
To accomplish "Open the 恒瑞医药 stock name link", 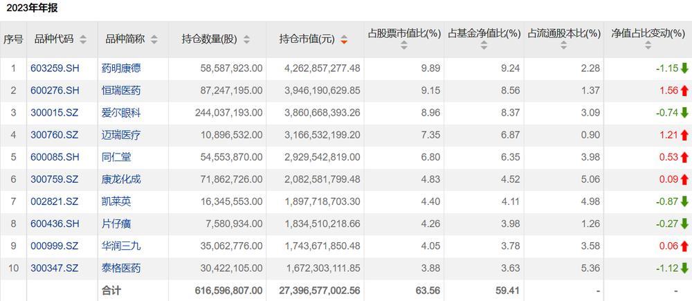I will tap(121, 91).
